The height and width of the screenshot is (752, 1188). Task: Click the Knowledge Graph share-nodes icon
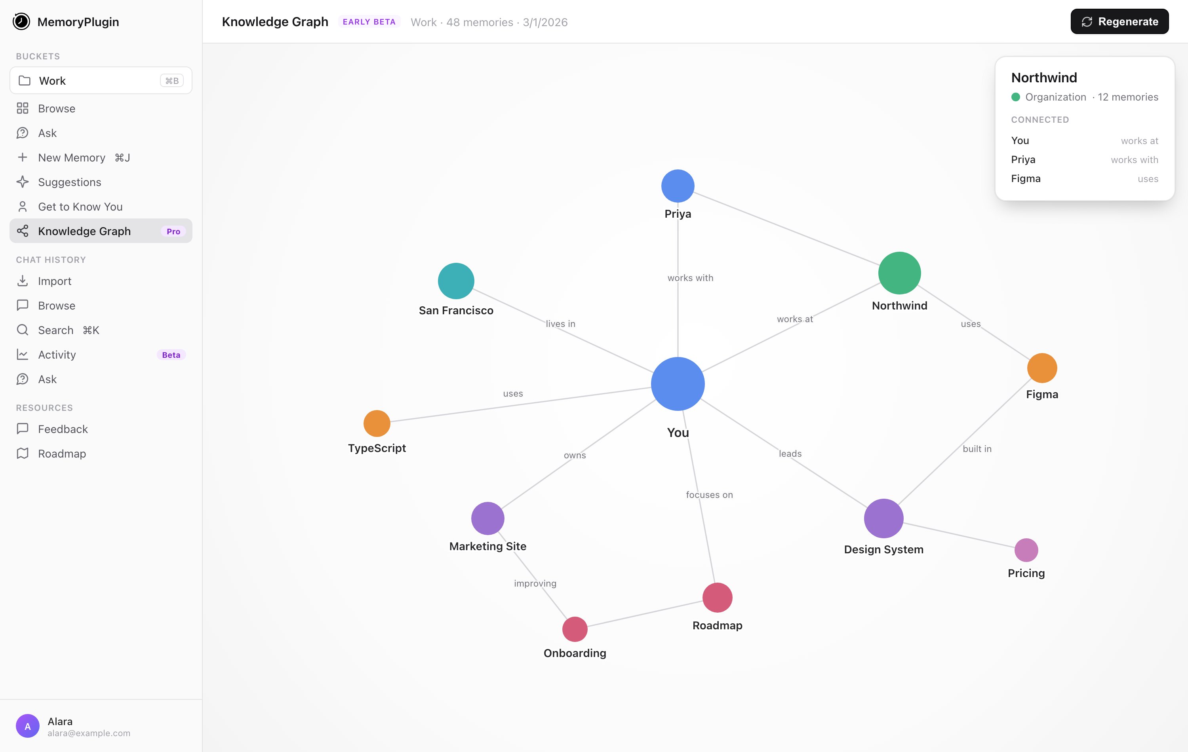(x=23, y=231)
